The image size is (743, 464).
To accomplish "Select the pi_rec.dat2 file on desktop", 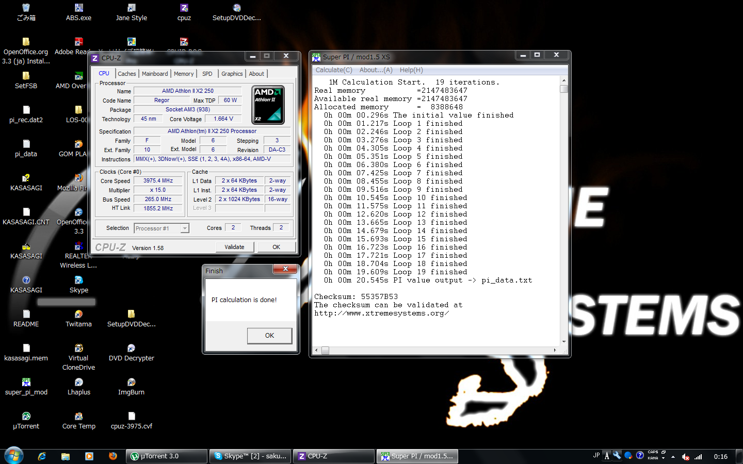I will click(26, 114).
